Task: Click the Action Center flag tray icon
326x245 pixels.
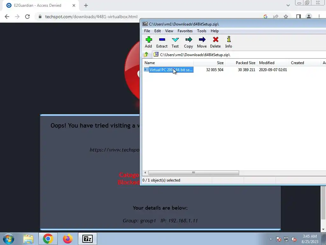Action: (x=279, y=239)
